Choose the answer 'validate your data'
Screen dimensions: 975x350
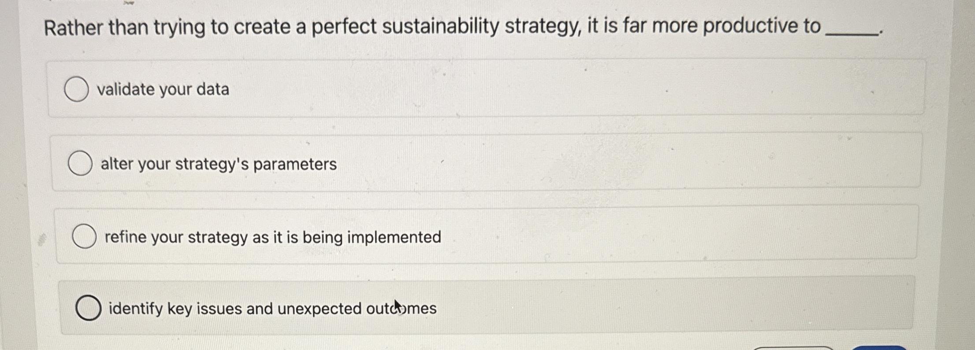pos(163,89)
